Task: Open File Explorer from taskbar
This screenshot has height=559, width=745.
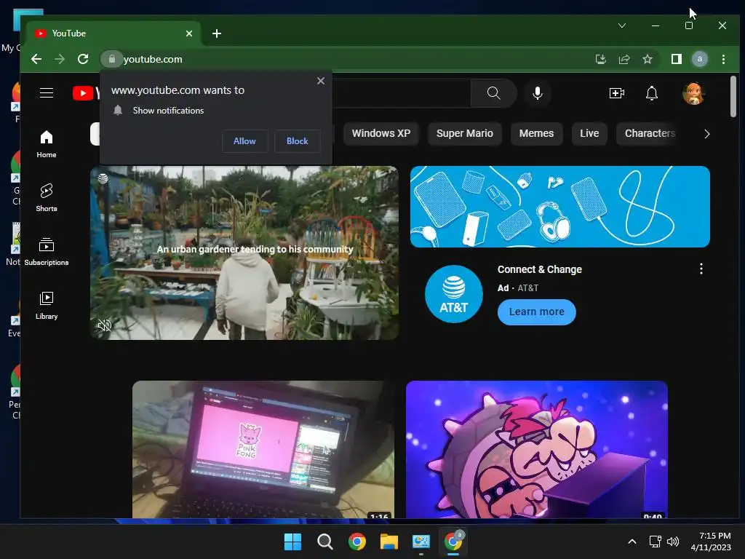Action: 389,542
